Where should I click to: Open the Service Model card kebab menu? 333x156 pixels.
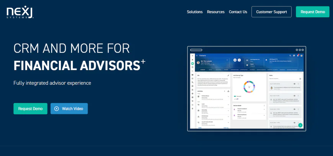[x=264, y=106]
